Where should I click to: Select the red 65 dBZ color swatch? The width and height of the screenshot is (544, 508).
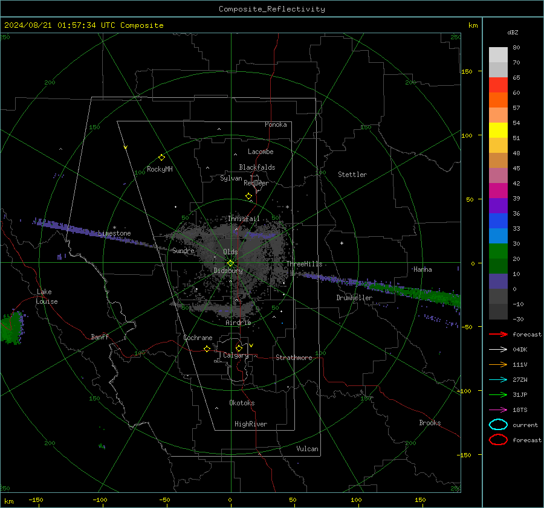tap(498, 85)
